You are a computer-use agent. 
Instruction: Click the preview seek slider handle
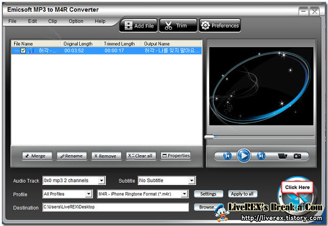pos(209,137)
